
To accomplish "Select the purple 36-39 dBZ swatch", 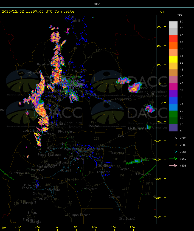I will [x=173, y=93].
